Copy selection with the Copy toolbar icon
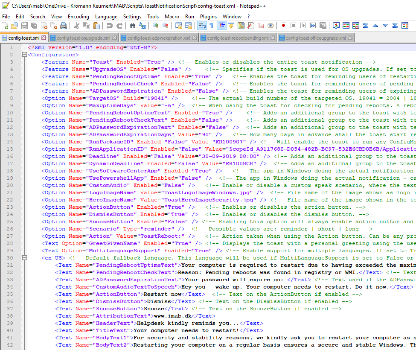416x350 pixels. pyautogui.click(x=87, y=26)
